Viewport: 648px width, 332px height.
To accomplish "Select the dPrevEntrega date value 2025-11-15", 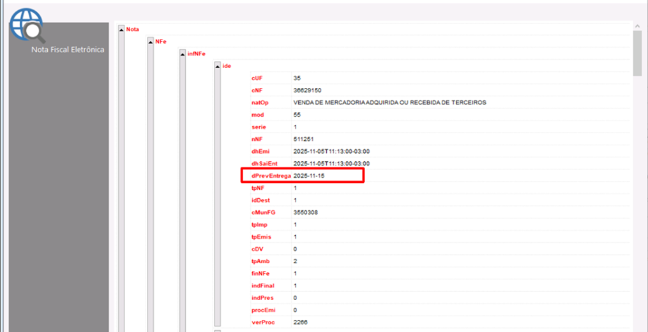I will 311,176.
